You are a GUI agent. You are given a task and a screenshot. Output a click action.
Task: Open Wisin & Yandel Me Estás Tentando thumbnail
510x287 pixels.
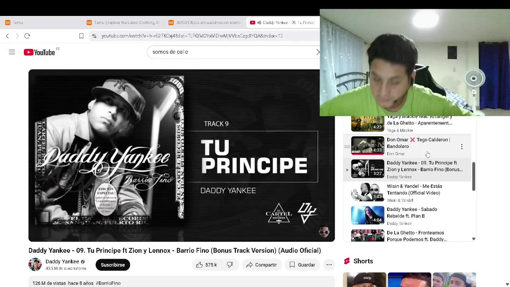point(367,192)
